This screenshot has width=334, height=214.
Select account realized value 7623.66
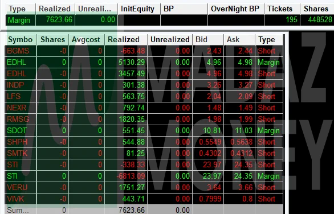coord(59,20)
